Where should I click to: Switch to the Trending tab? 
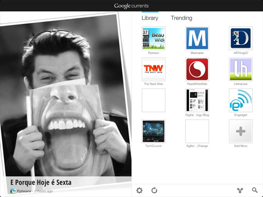[x=182, y=18]
